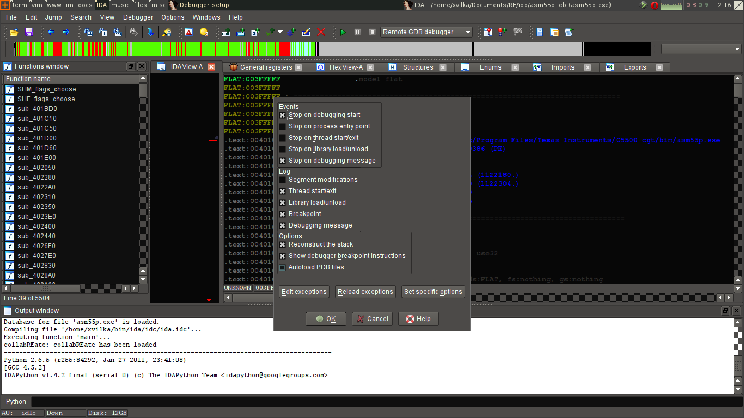Click the Function name column header
Viewport: 744px width, 418px height.
(71, 79)
